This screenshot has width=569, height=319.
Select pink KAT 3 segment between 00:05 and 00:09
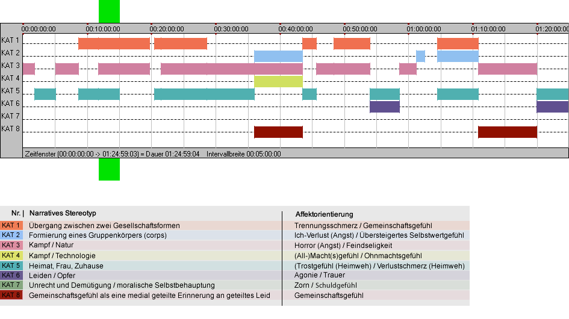pyautogui.click(x=67, y=69)
